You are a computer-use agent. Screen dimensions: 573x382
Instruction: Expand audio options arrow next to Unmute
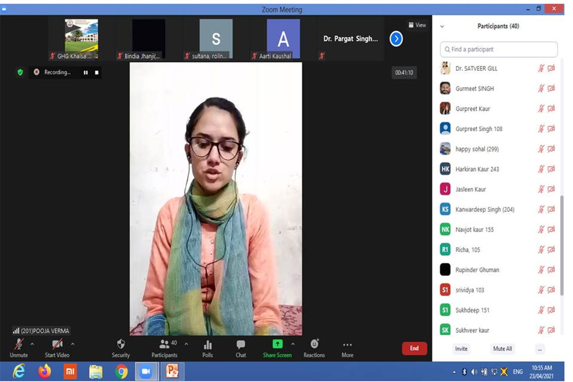point(32,344)
